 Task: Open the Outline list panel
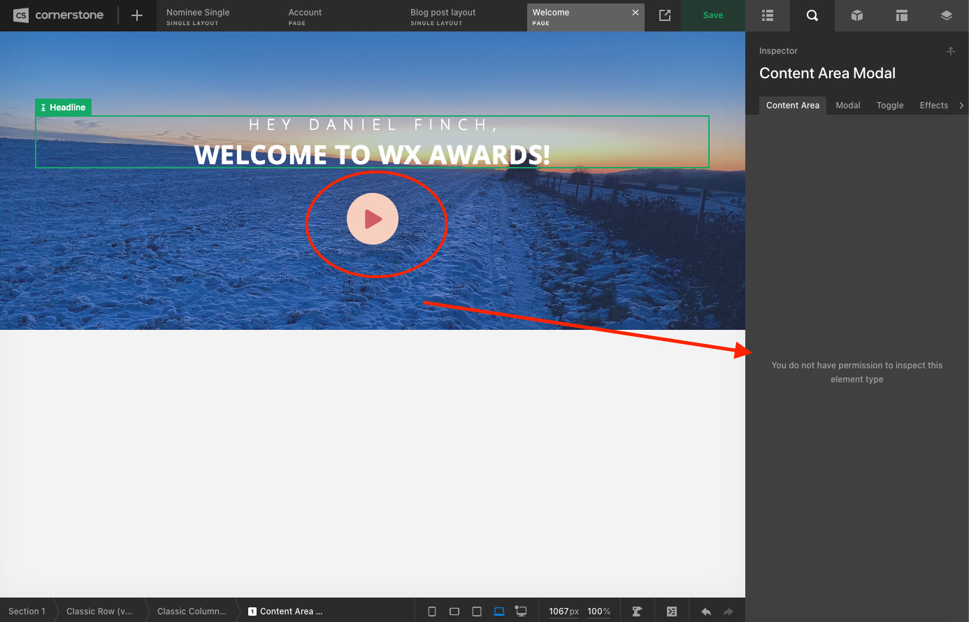767,15
